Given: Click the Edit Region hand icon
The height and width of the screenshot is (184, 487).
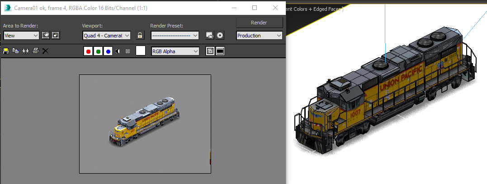Looking at the screenshot, I should (x=46, y=35).
